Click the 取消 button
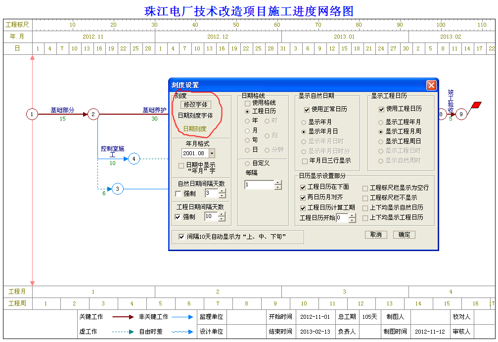The height and width of the screenshot is (342, 498). tap(376, 234)
